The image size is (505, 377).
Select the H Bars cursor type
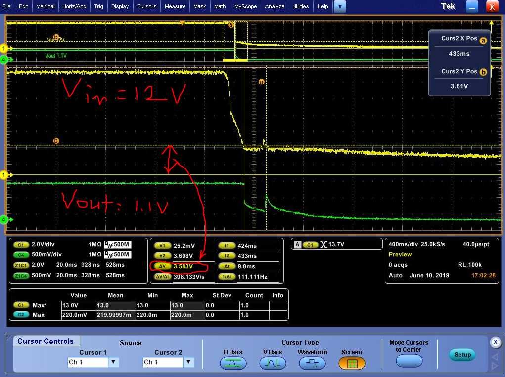(233, 363)
